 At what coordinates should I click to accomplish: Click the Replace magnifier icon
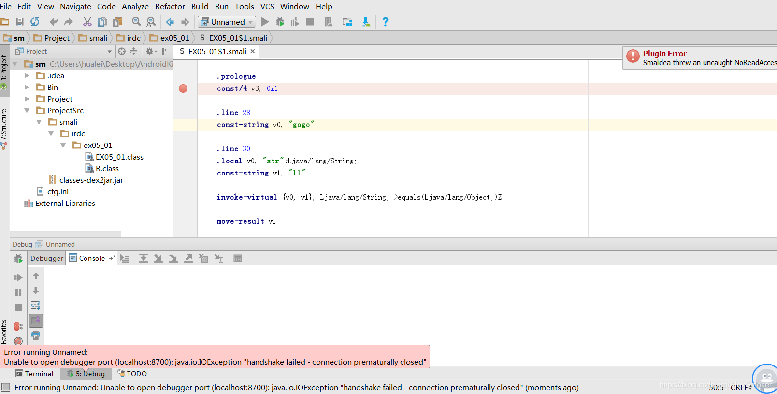(151, 22)
